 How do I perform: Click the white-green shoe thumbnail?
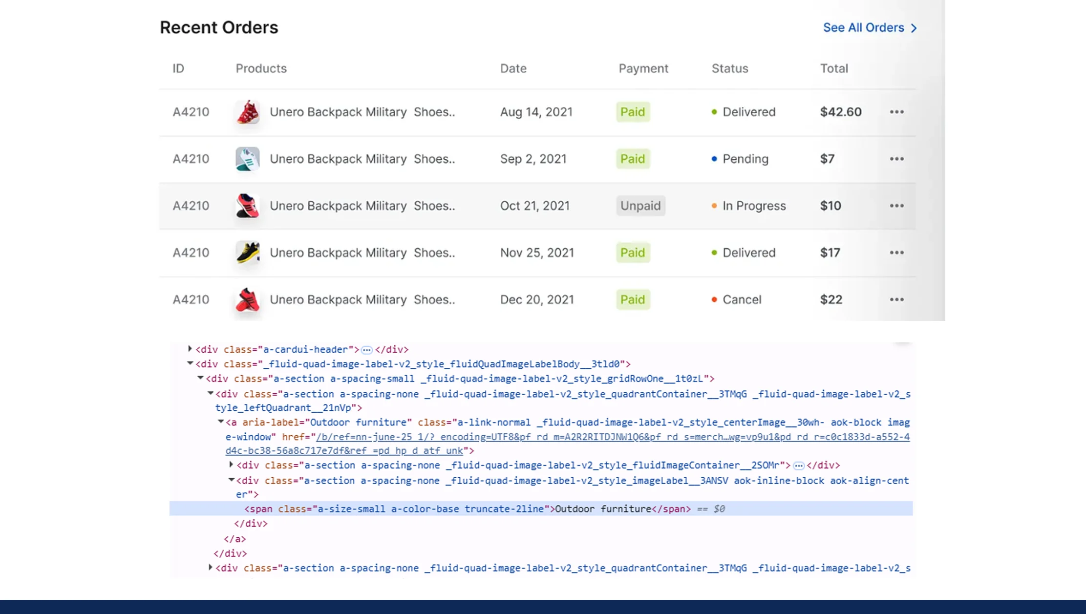click(x=248, y=159)
